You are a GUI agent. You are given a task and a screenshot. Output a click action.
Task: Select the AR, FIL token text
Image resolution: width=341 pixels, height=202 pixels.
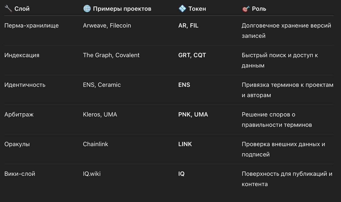click(x=188, y=26)
